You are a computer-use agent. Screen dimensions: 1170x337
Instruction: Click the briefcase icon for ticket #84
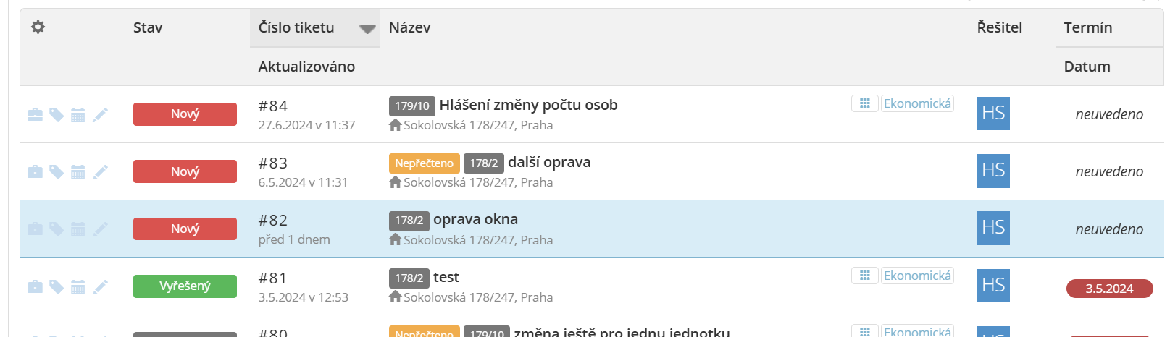click(35, 114)
